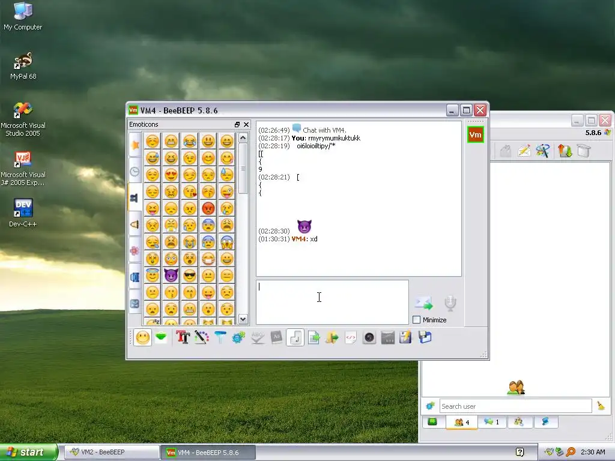Click the save chat with pencil icon
Image resolution: width=615 pixels, height=461 pixels.
tap(405, 337)
